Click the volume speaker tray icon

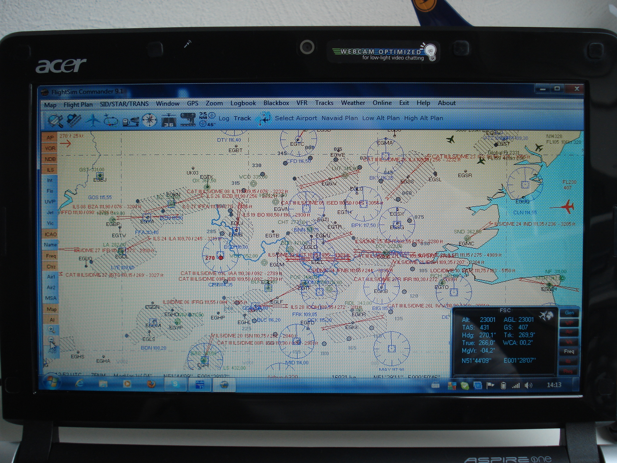click(528, 385)
